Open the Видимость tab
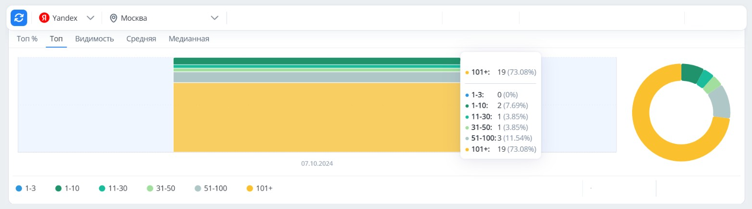752x209 pixels. (94, 39)
